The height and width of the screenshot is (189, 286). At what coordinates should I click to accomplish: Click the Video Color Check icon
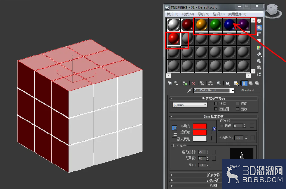click(259, 48)
